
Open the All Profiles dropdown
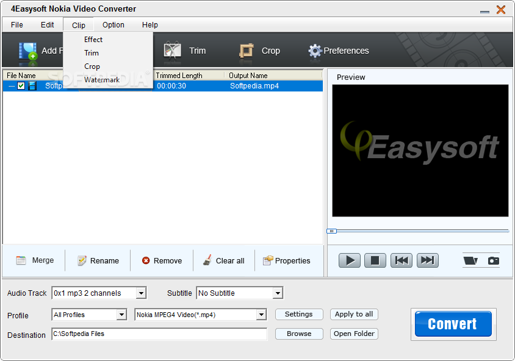(x=121, y=315)
